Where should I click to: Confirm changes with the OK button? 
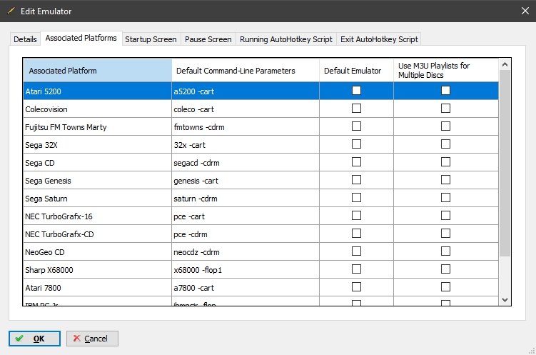tap(34, 339)
